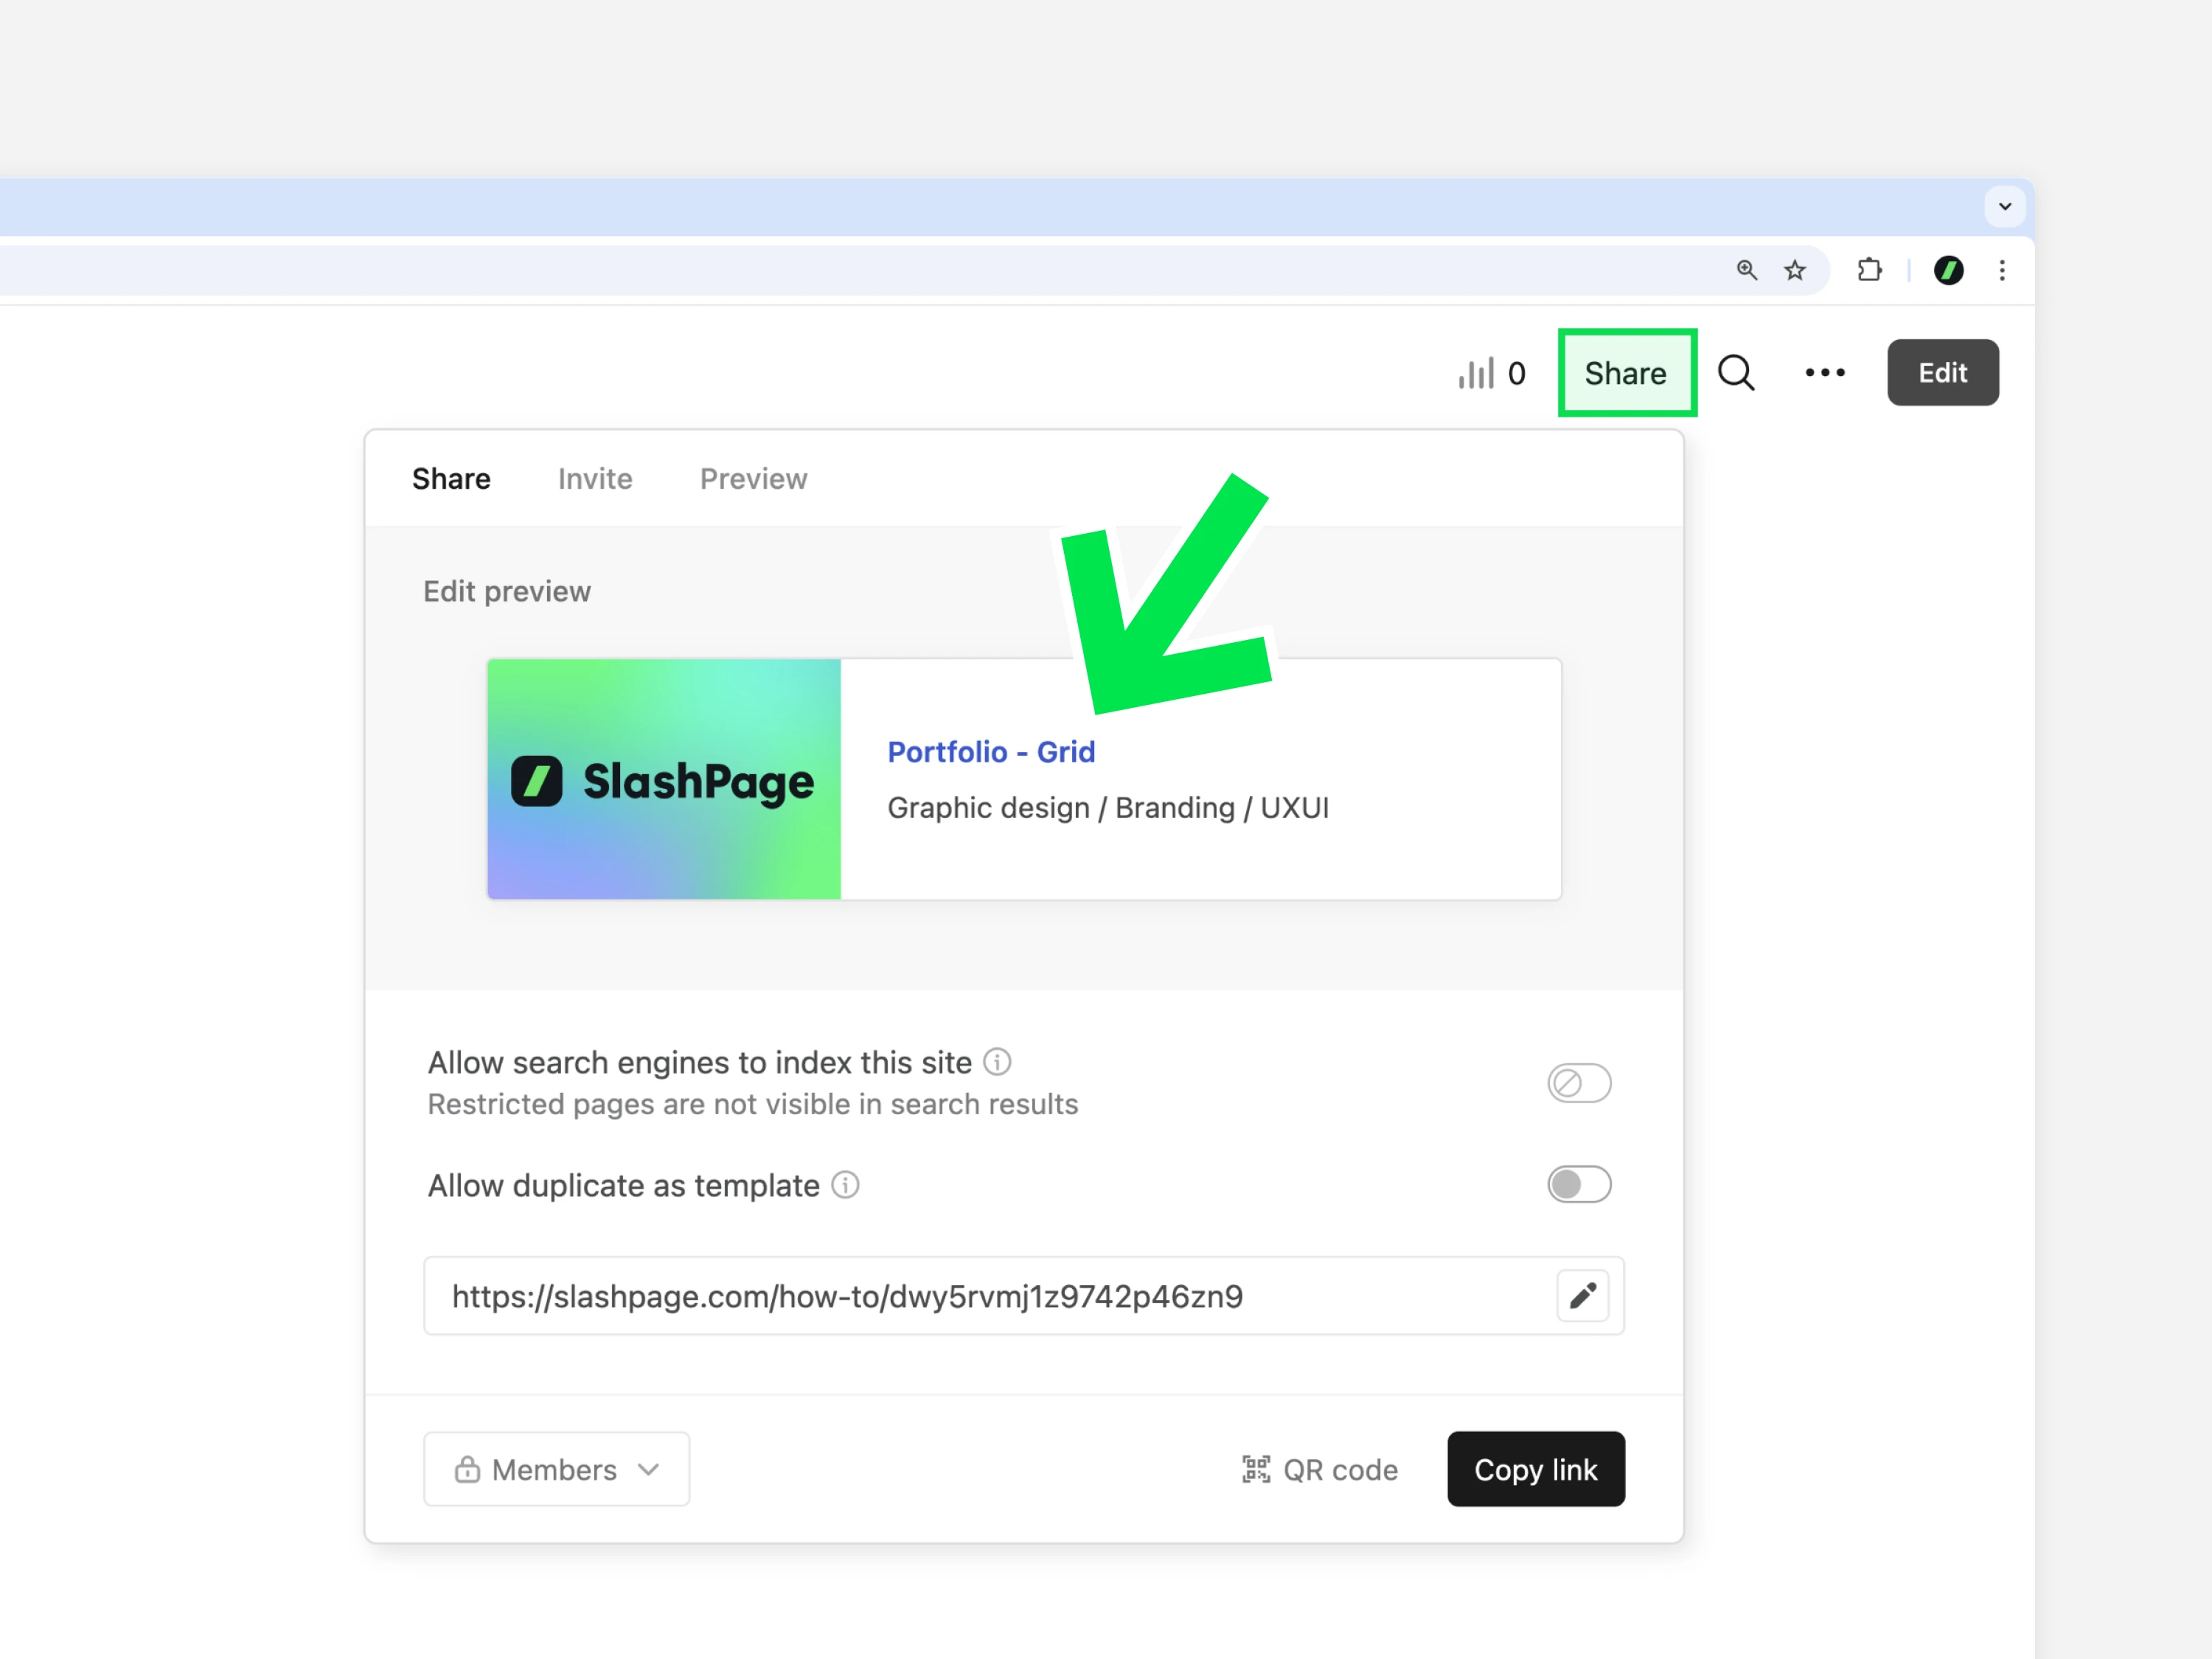Open browser three-dot vertical menu
Image resolution: width=2212 pixels, height=1659 pixels.
tap(2002, 270)
